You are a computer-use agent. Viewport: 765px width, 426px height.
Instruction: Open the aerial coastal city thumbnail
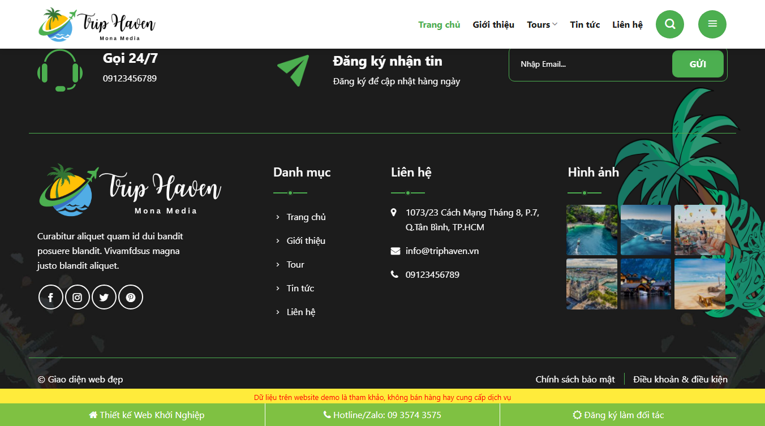(592, 284)
